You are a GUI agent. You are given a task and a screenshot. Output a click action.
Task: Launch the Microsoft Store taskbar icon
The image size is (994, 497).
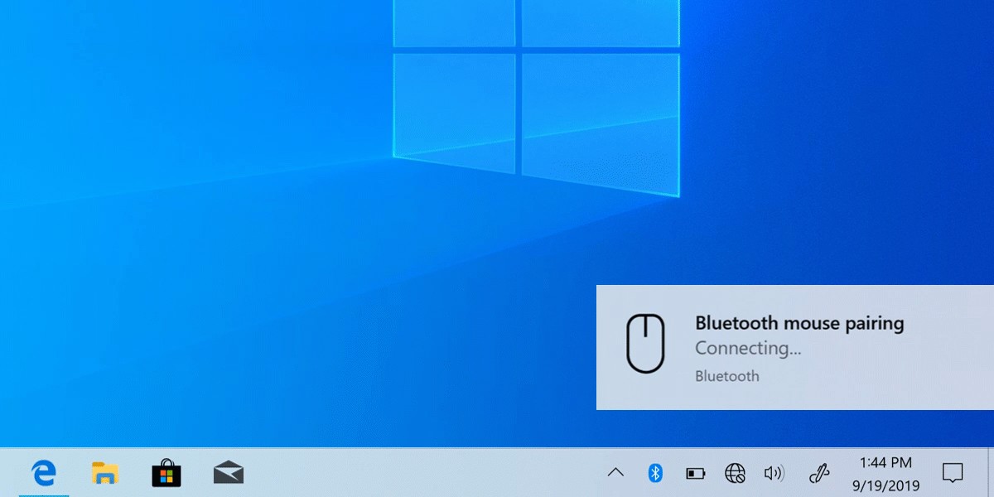tap(166, 473)
